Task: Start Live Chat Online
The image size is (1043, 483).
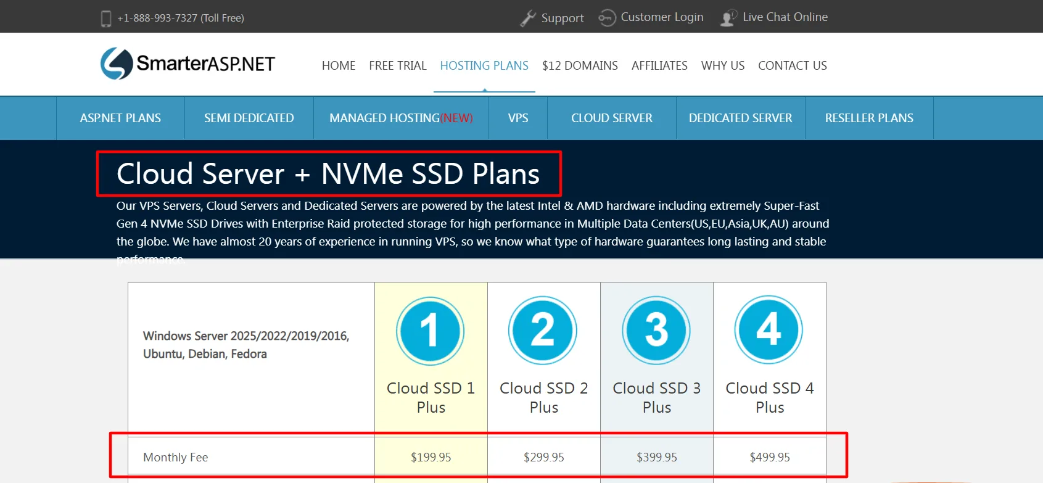Action: click(x=785, y=17)
